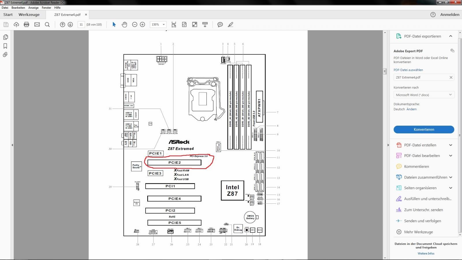This screenshot has height=260, width=462.
Task: Open Microsoft Word format dropdown
Action: pyautogui.click(x=424, y=95)
